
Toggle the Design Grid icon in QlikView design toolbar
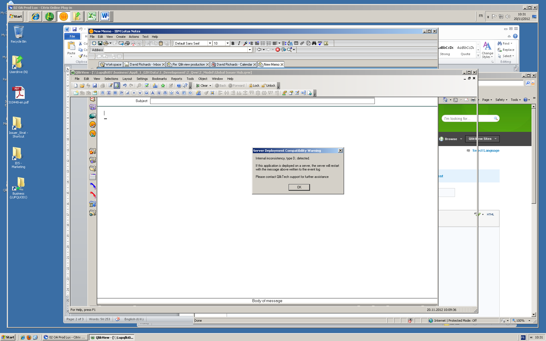click(212, 93)
